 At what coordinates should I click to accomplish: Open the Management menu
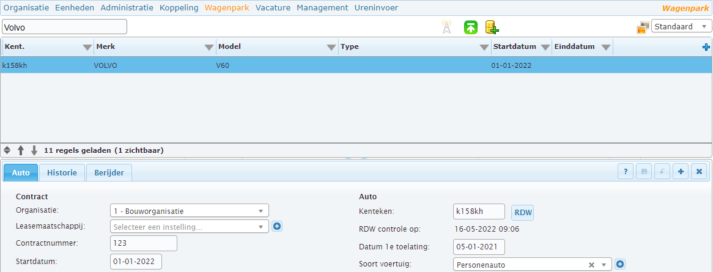(x=322, y=8)
